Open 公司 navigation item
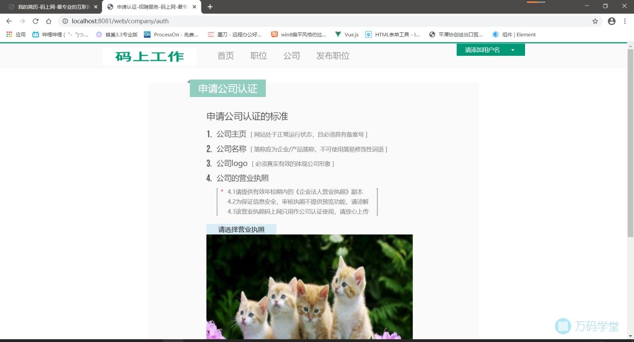 point(292,56)
